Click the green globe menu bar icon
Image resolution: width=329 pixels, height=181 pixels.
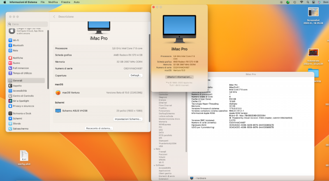(x=288, y=2)
